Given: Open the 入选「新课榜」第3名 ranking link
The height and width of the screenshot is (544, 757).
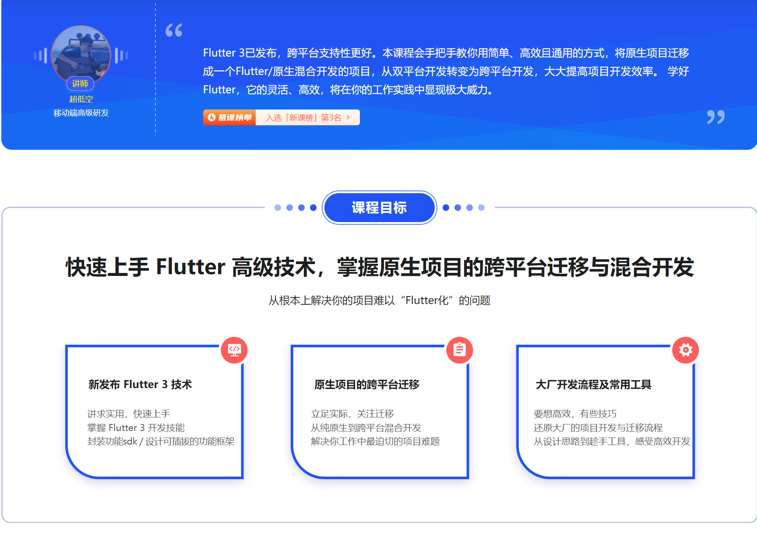Looking at the screenshot, I should [307, 117].
